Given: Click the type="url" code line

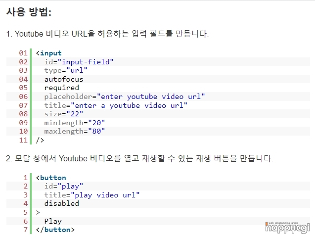Looking at the screenshot, I should tap(66, 70).
